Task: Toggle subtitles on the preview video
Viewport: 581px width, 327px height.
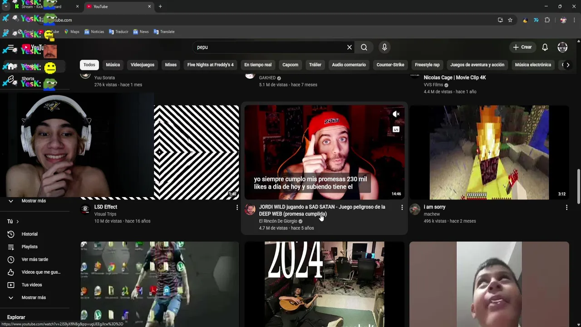Action: point(396,130)
